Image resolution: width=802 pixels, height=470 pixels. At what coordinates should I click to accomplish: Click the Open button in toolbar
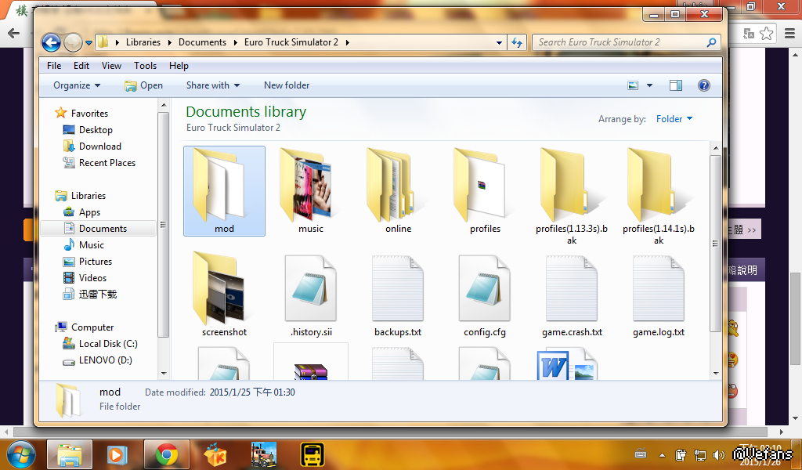pyautogui.click(x=144, y=85)
